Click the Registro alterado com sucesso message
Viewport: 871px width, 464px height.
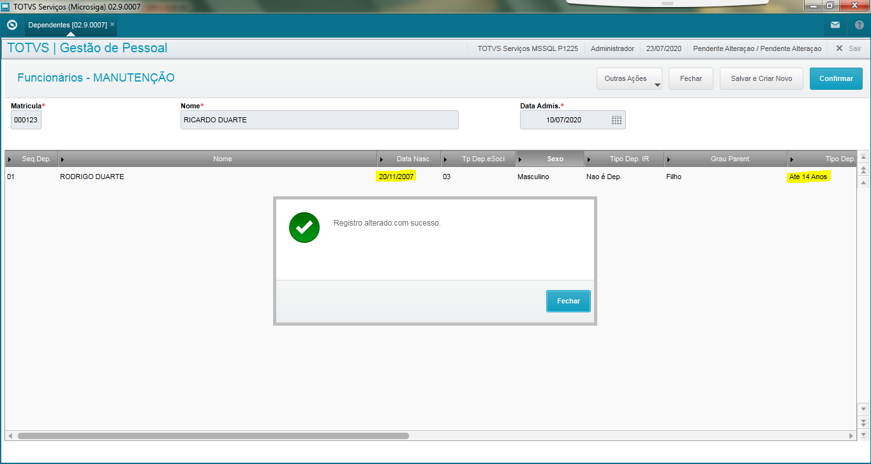tap(387, 223)
